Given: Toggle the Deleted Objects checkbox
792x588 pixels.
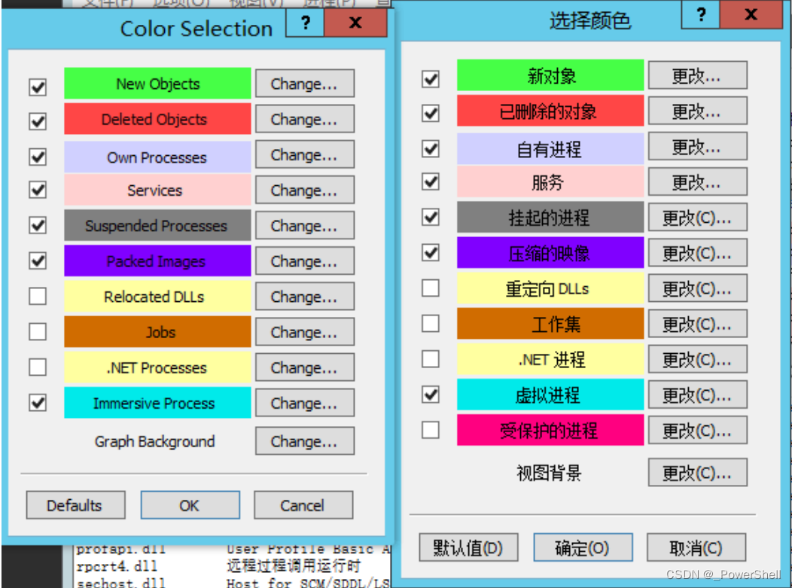Looking at the screenshot, I should [x=38, y=121].
